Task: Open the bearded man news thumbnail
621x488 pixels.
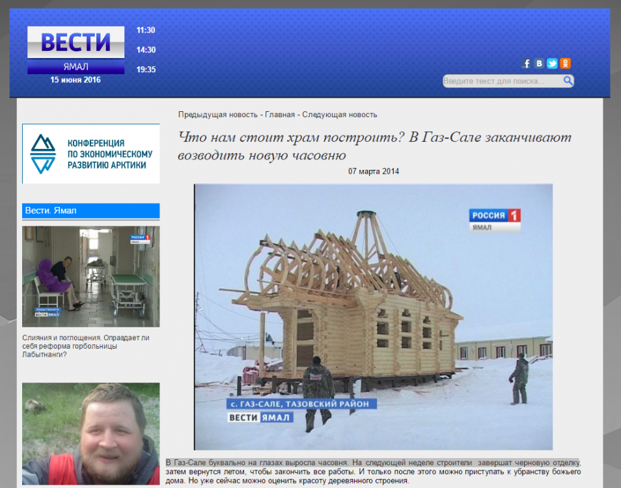Action: tap(91, 434)
